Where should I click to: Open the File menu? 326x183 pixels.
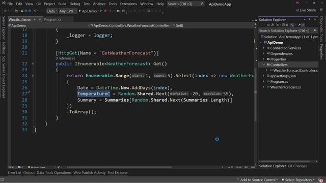pos(10,4)
